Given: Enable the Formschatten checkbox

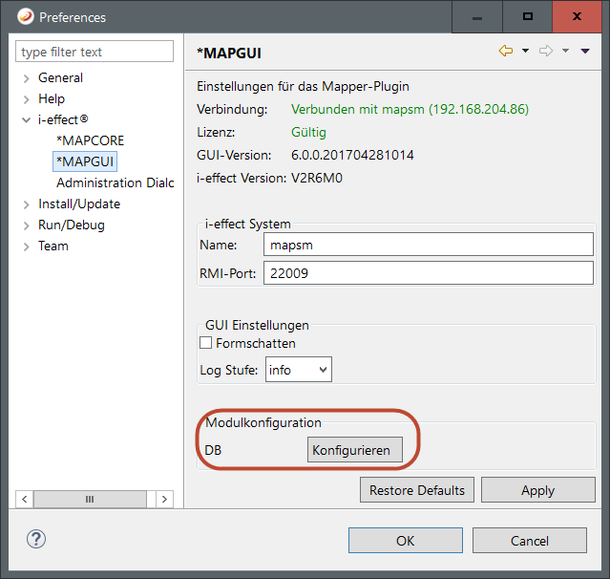Looking at the screenshot, I should pyautogui.click(x=205, y=343).
